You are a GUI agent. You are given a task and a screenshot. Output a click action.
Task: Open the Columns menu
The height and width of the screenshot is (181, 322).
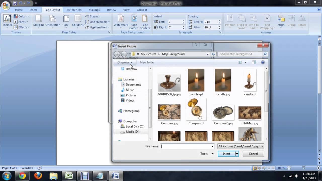click(78, 21)
